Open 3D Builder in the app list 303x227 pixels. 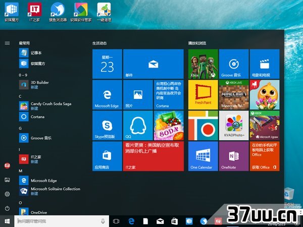pyautogui.click(x=34, y=85)
